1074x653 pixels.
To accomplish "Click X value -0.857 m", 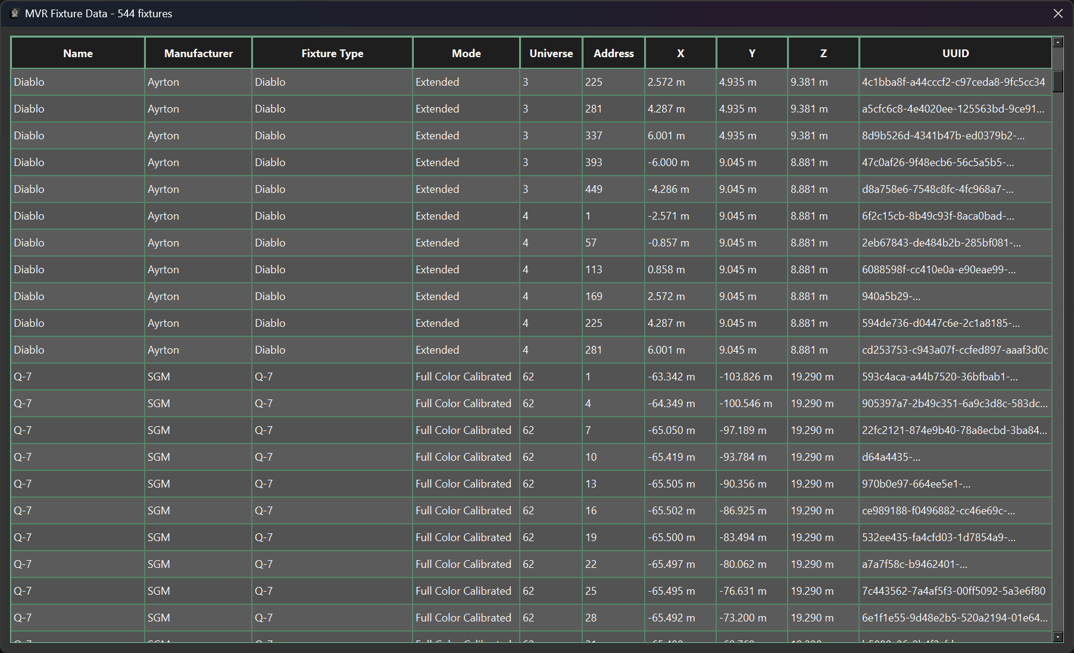I will (680, 243).
